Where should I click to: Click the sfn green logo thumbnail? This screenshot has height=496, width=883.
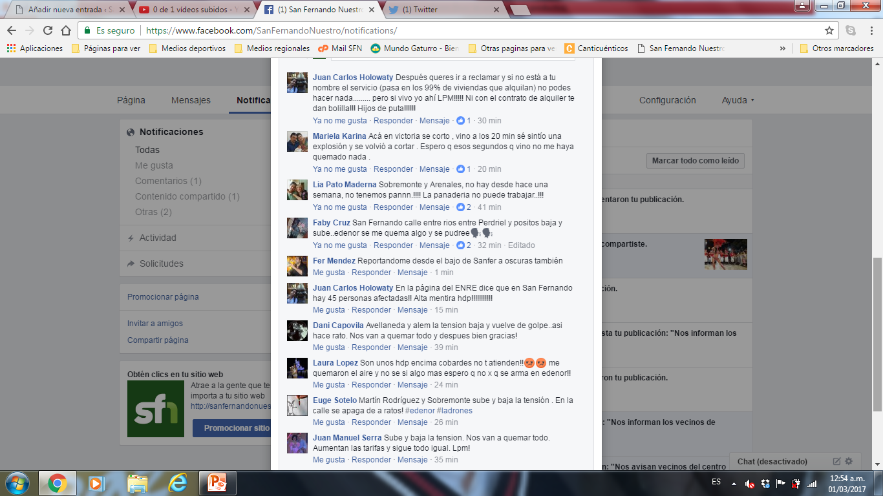[x=156, y=409]
